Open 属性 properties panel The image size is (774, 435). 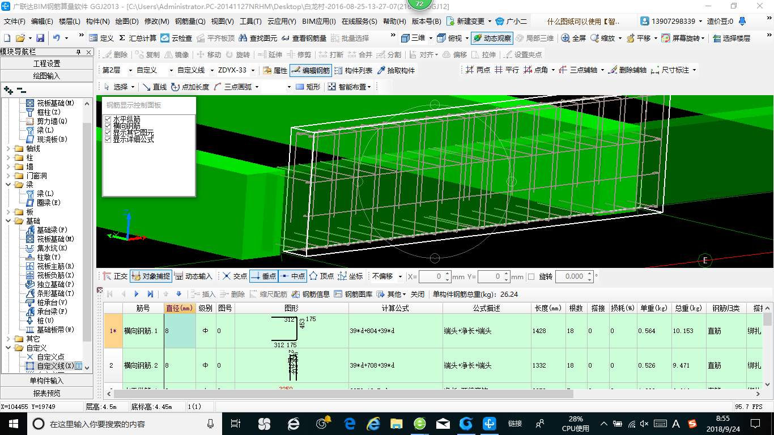[275, 70]
